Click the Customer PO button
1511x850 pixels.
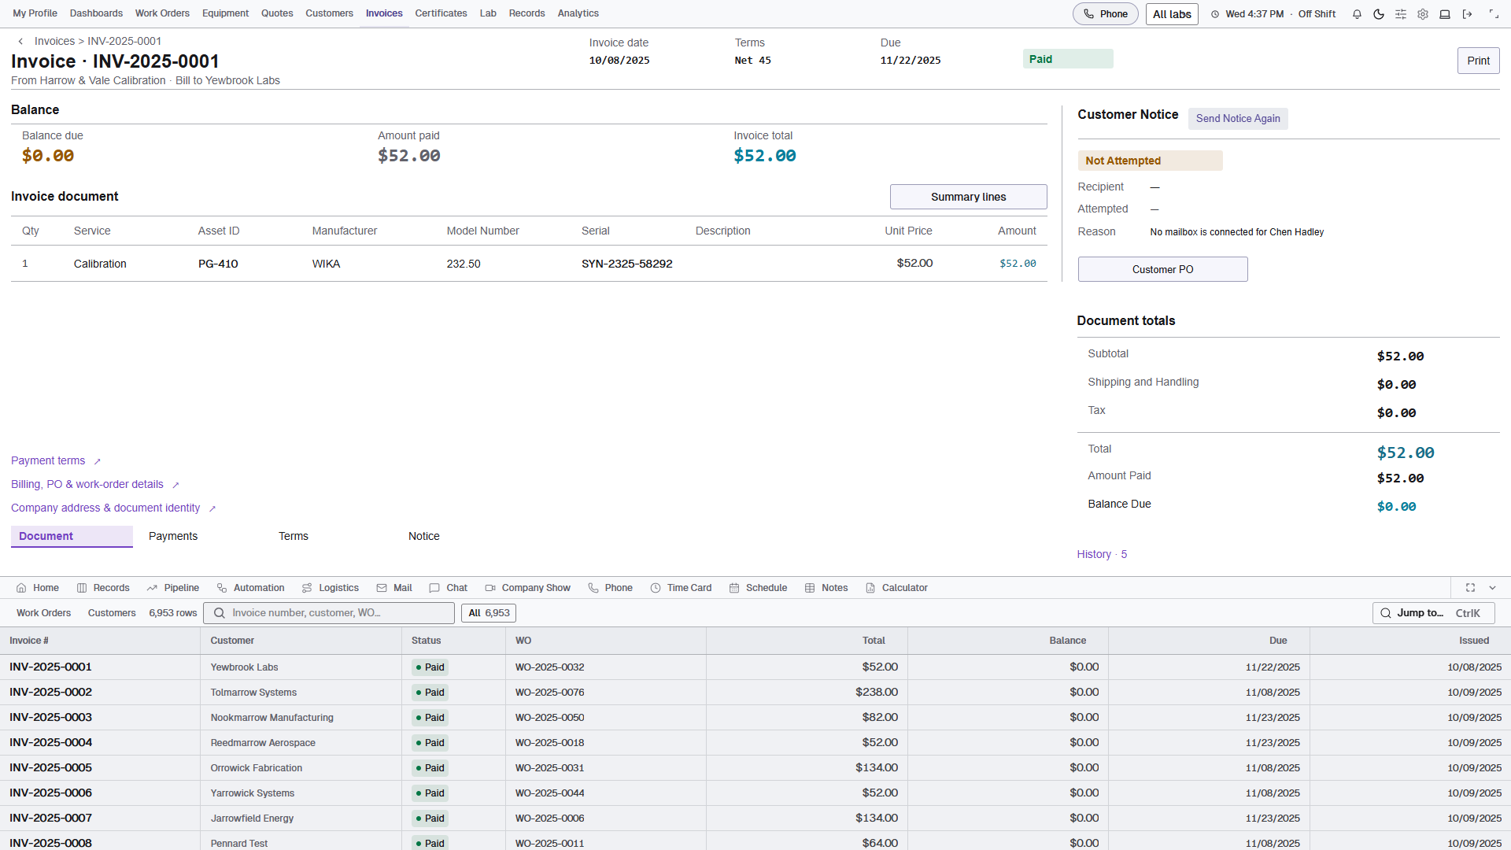coord(1162,269)
